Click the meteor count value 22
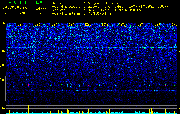The height and width of the screenshot is (114, 180). [x=41, y=13]
